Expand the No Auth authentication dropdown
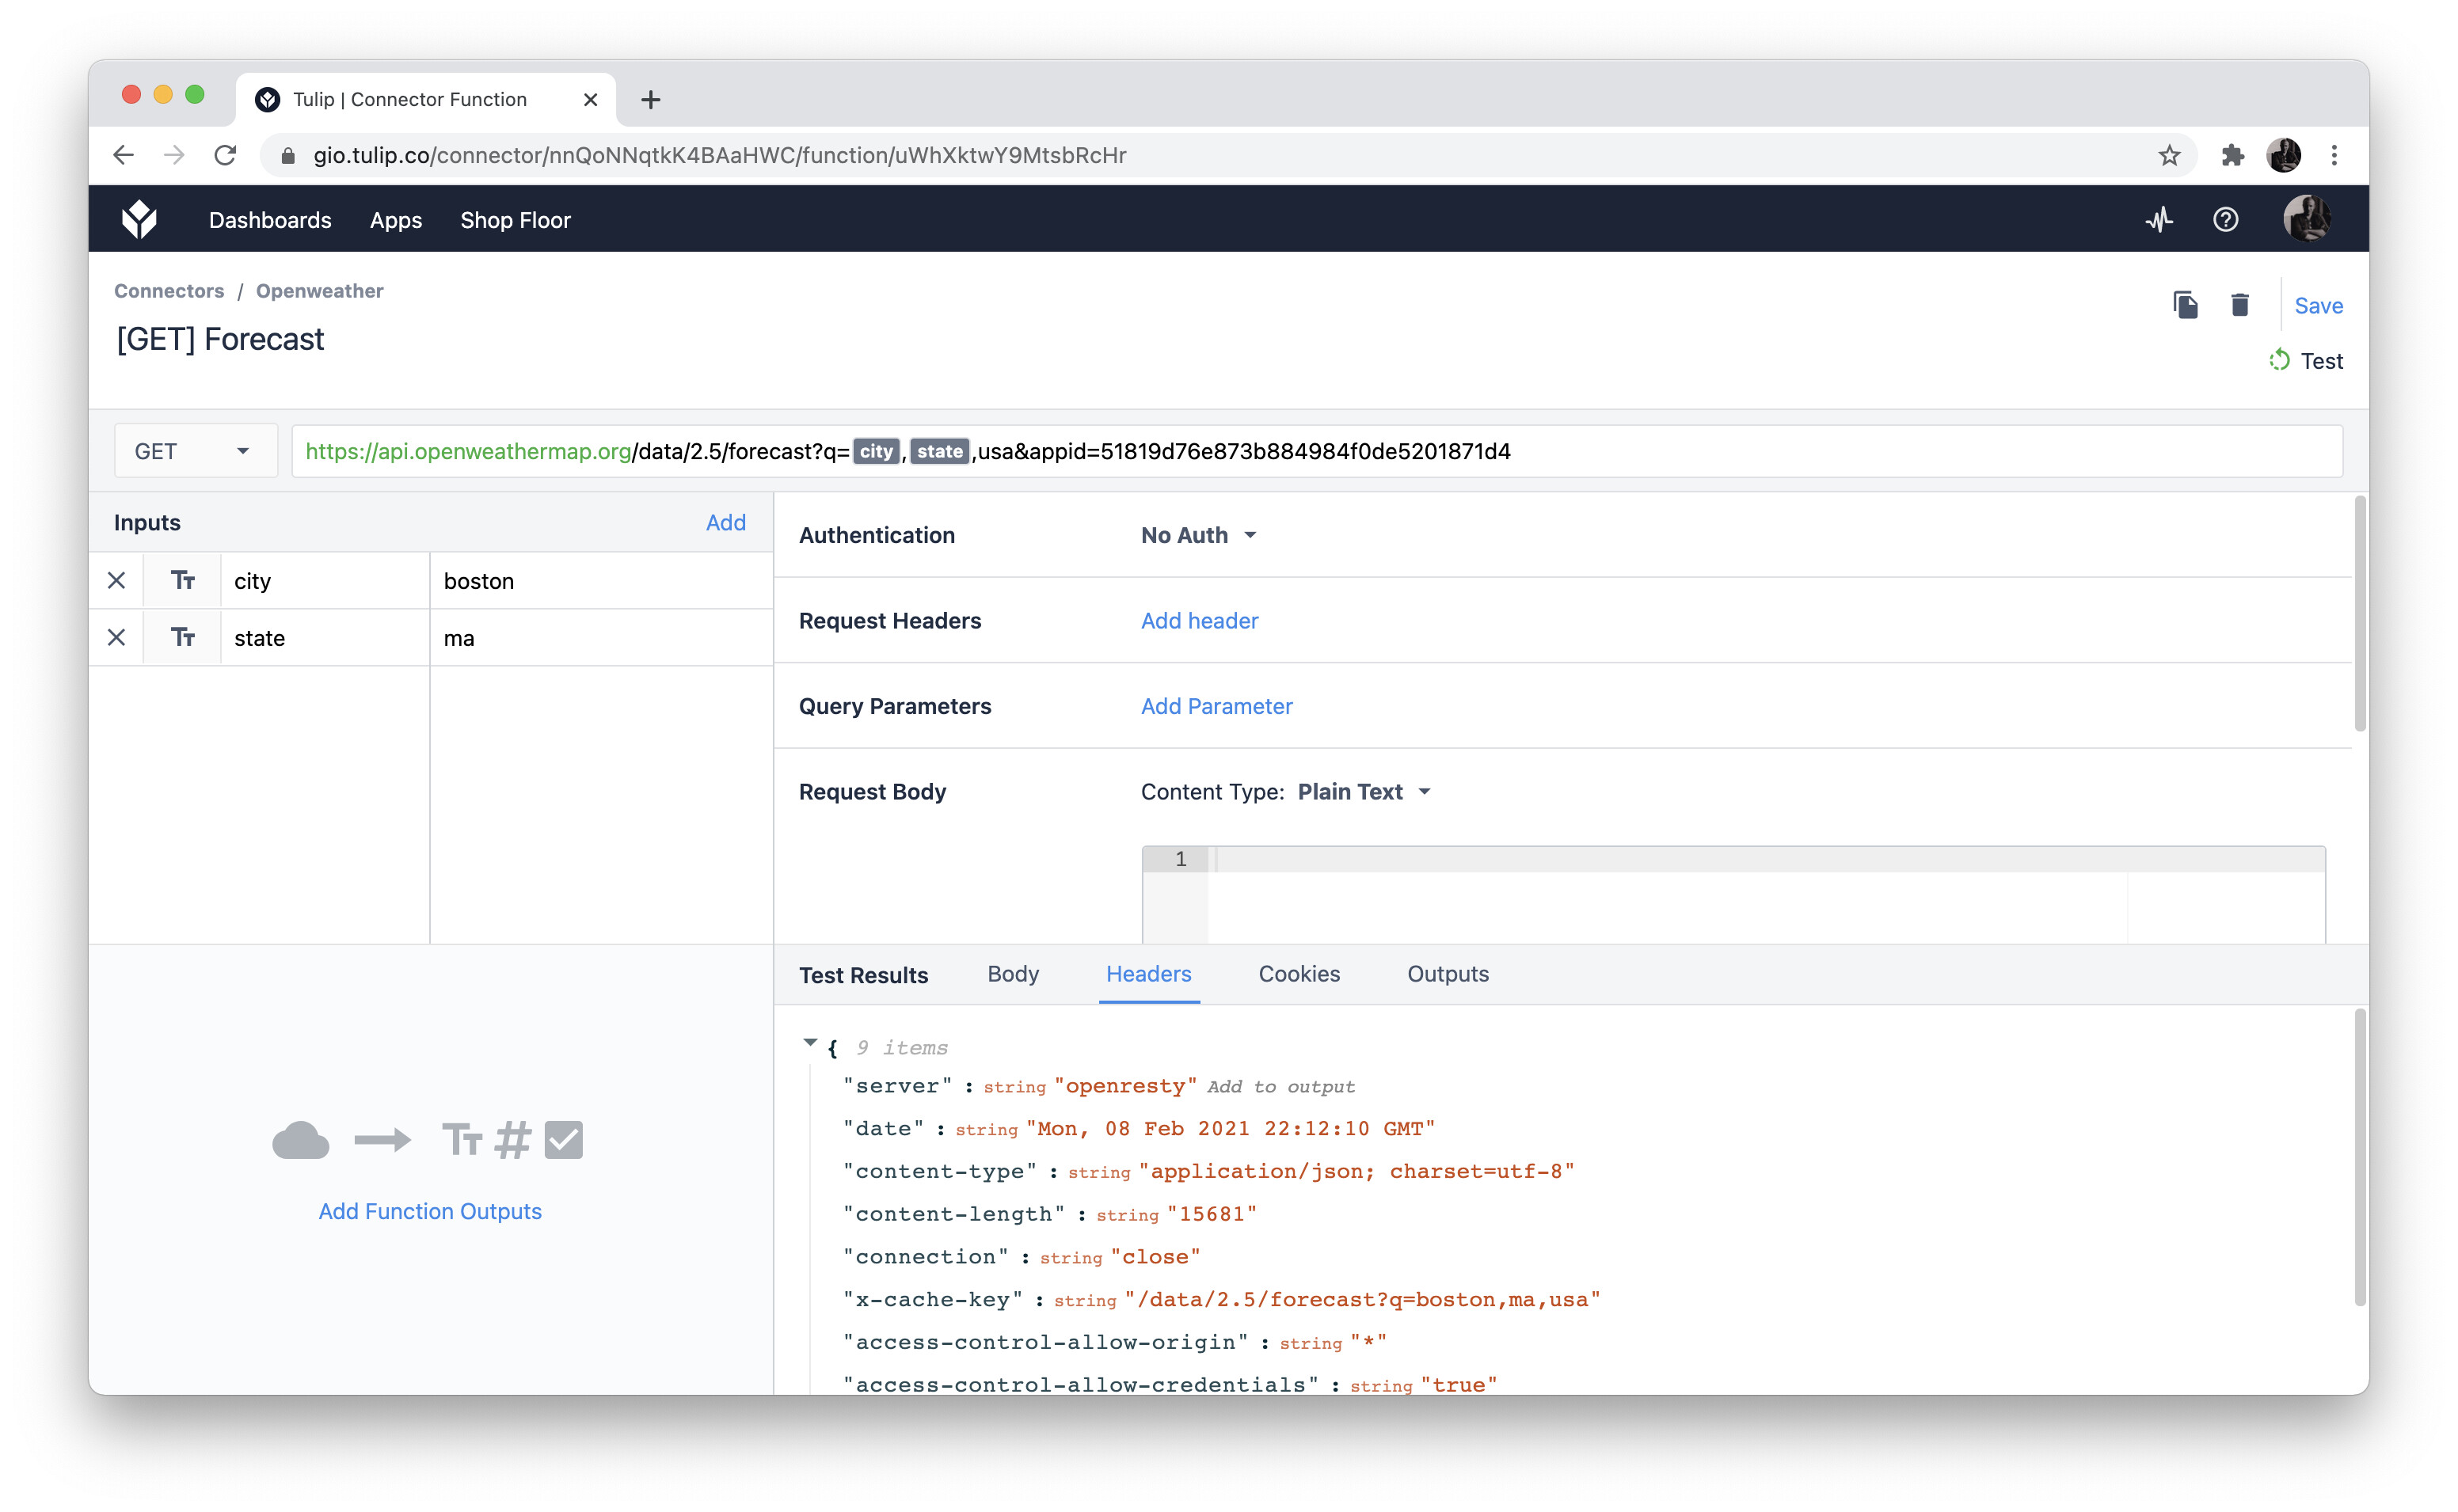2458x1512 pixels. click(1198, 536)
